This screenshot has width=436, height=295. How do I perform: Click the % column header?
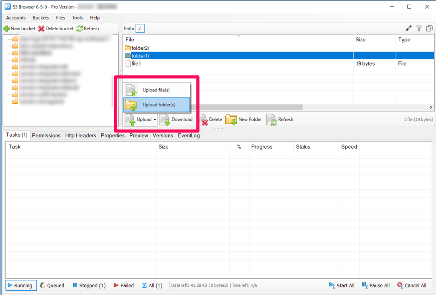pos(239,146)
